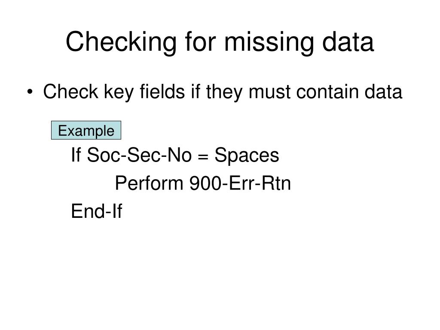This screenshot has width=440, height=330.
Task: Click '900-Err-Rtn' routine name
Action: pyautogui.click(x=240, y=183)
